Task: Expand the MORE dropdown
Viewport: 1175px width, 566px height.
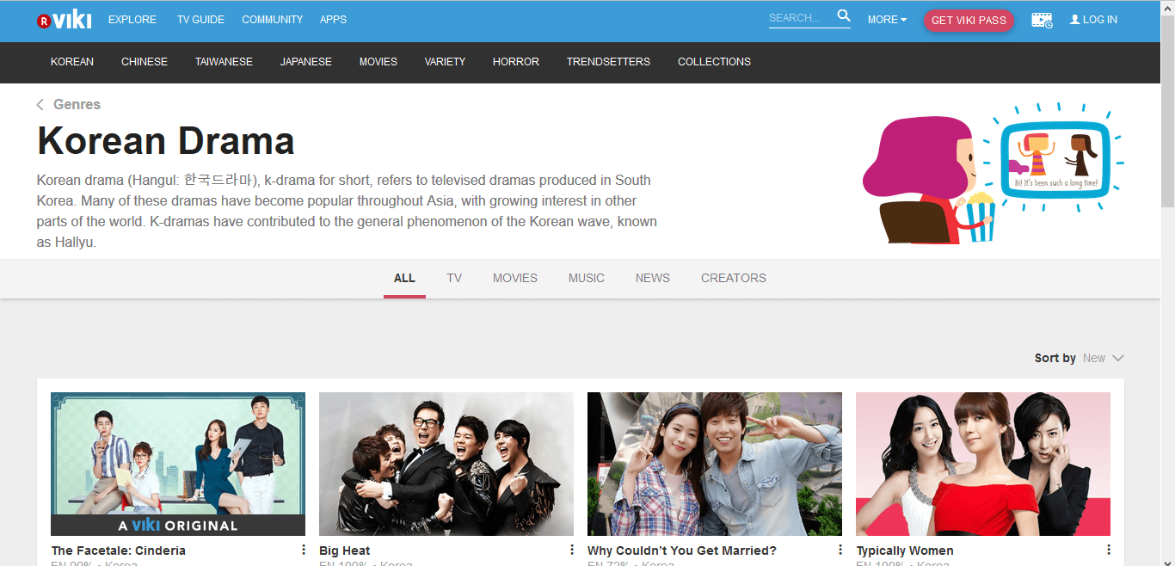Action: [x=887, y=19]
